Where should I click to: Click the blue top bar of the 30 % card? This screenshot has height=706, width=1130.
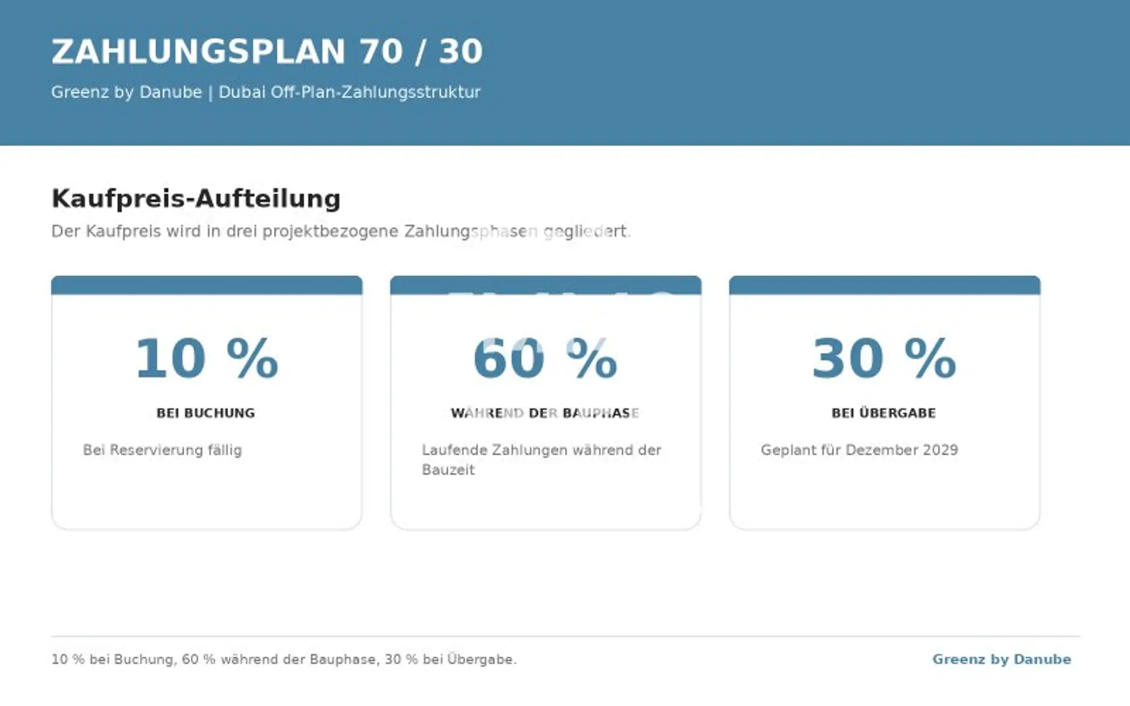click(885, 285)
